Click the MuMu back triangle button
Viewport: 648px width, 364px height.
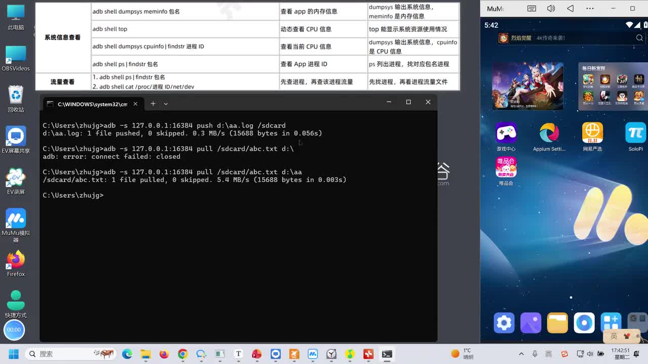(571, 9)
